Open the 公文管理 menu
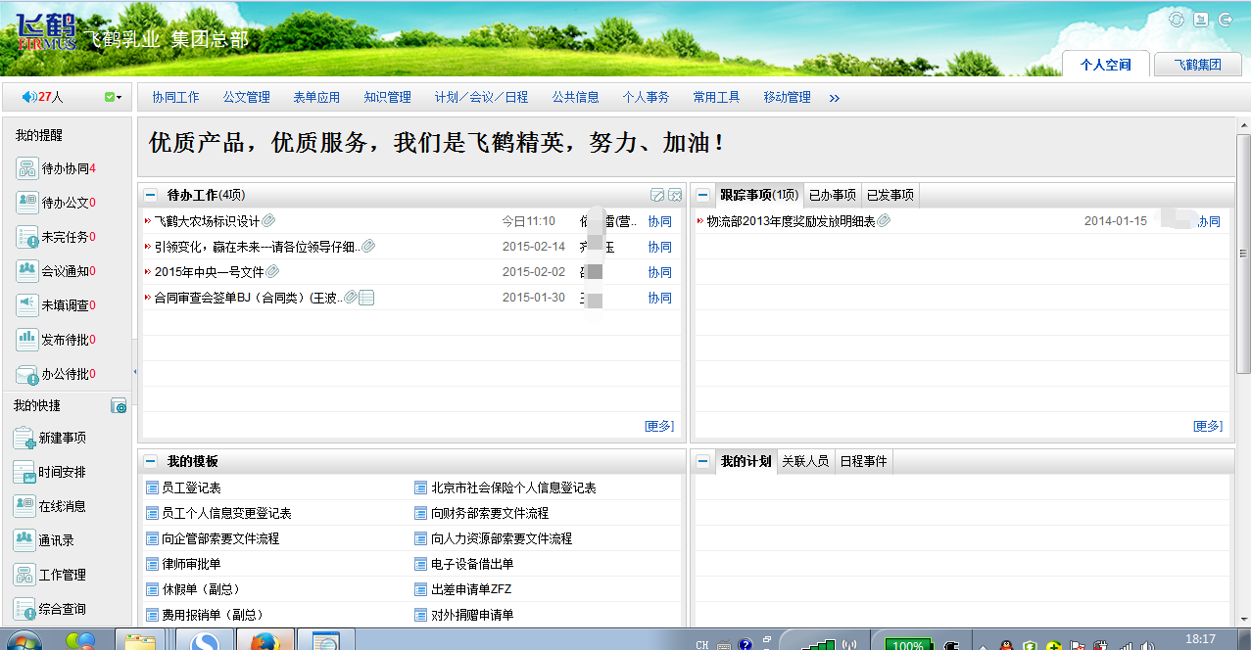The width and height of the screenshot is (1251, 650). pos(246,97)
